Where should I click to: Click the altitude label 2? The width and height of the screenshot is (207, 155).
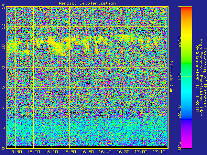tap(3, 128)
